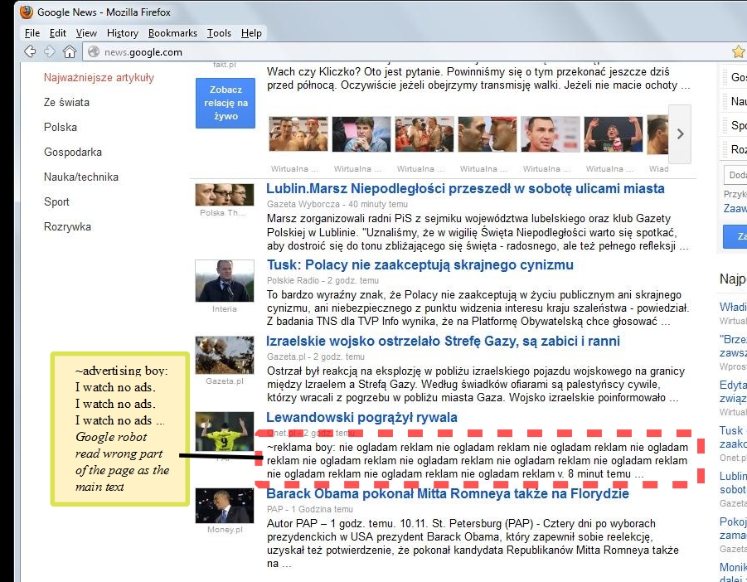Open the Nauka/technika section
Screen dimensions: 747x582
[x=81, y=177]
